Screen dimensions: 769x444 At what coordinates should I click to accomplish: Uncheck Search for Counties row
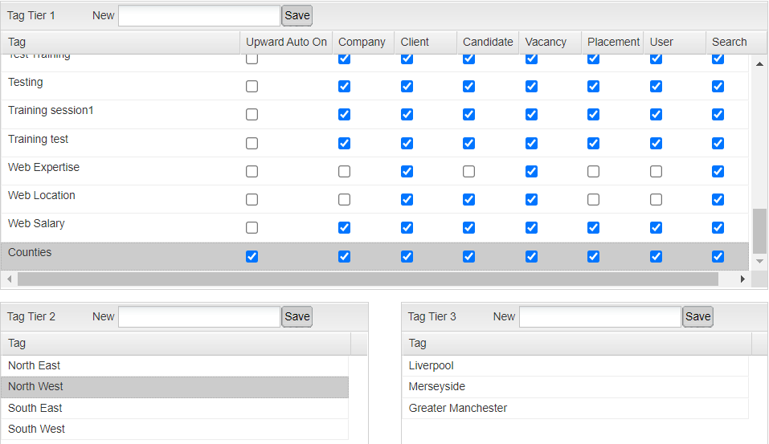pyautogui.click(x=718, y=256)
